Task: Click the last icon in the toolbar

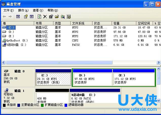Action: coord(69,17)
